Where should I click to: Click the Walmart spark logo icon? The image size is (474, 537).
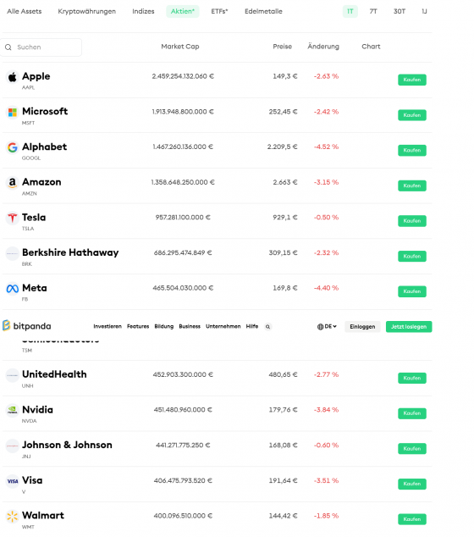(13, 516)
